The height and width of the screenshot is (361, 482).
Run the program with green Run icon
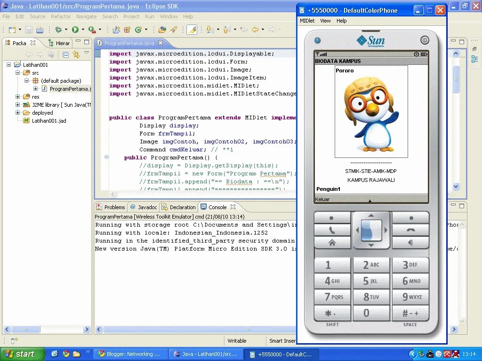tap(75, 30)
